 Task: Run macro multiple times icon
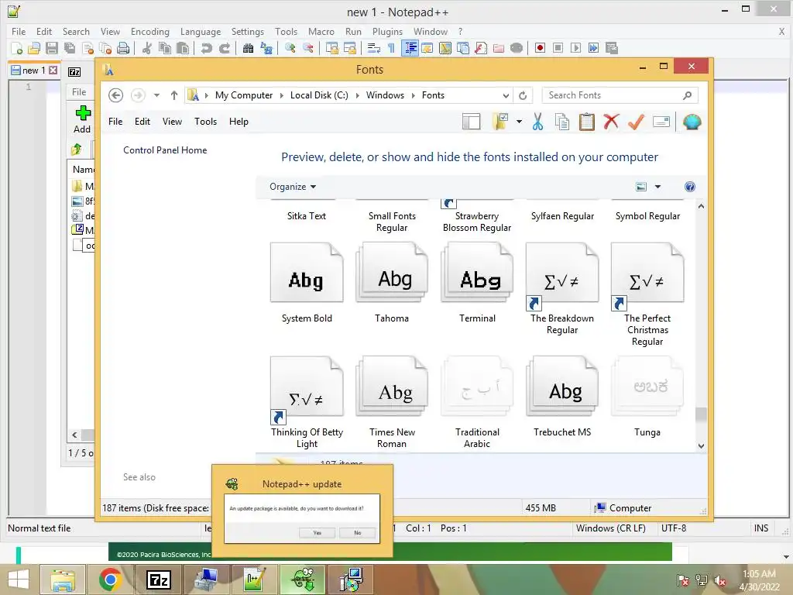593,48
